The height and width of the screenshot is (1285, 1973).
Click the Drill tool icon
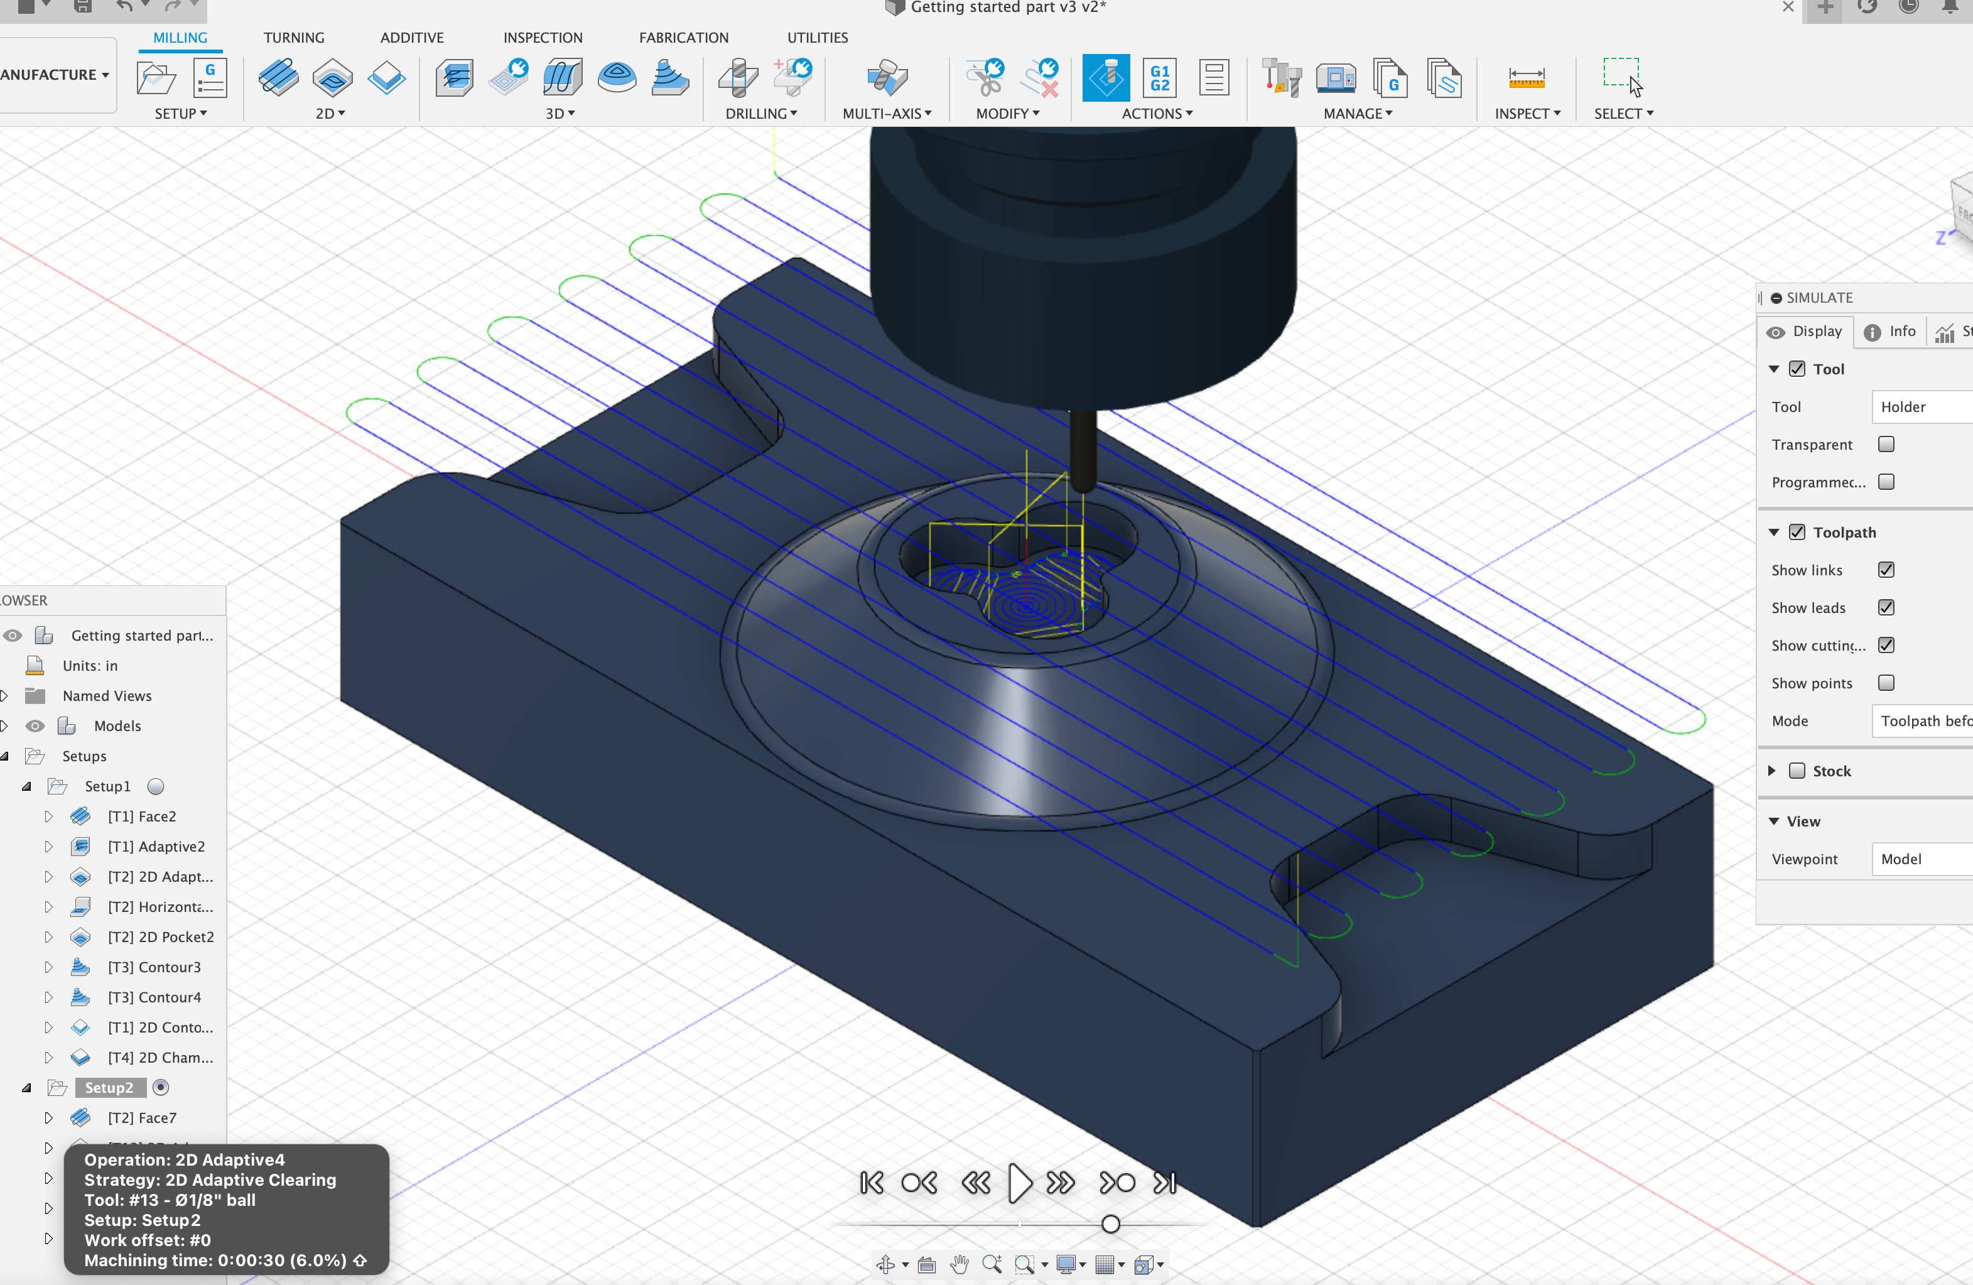tap(738, 79)
